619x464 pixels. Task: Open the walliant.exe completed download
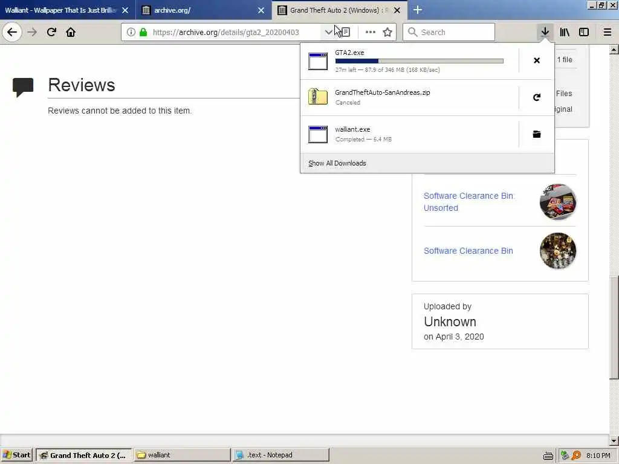(410, 134)
